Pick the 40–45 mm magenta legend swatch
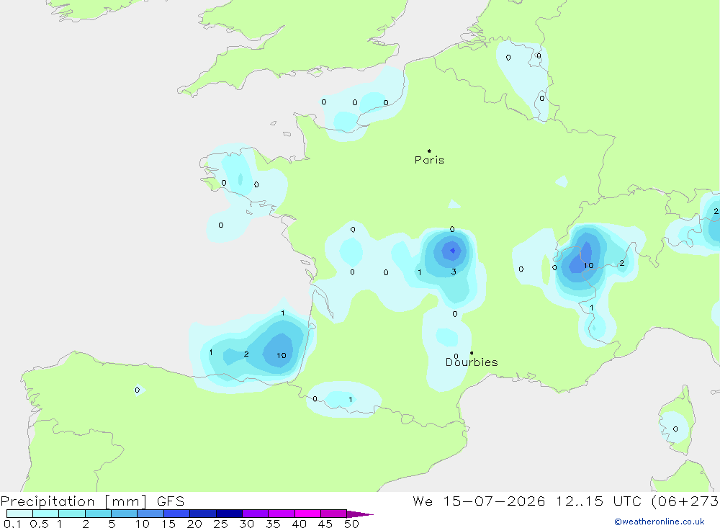Screen dimensions: 720x528 [307, 514]
